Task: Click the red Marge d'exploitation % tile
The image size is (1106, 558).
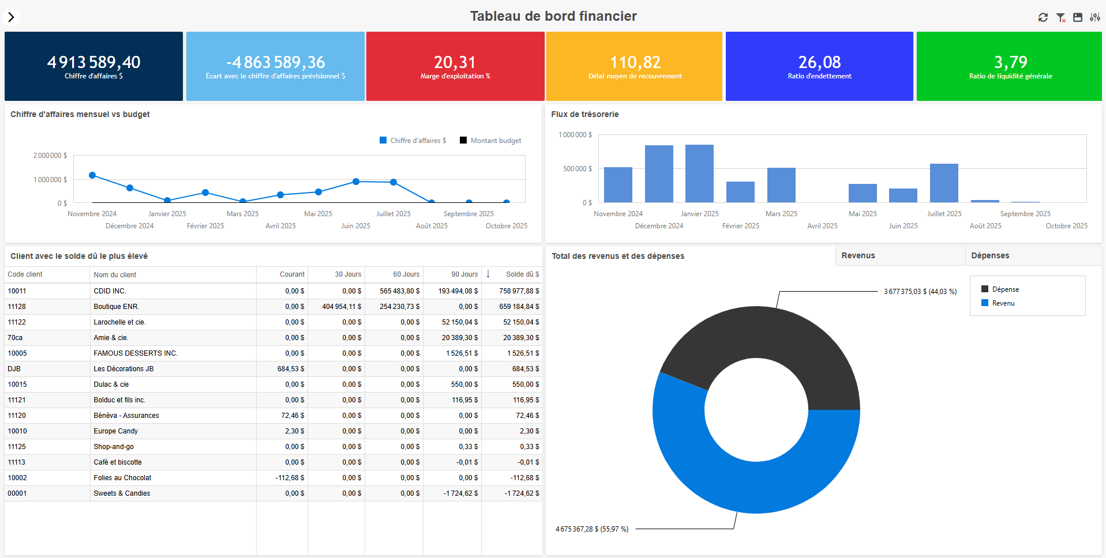Action: click(x=455, y=66)
